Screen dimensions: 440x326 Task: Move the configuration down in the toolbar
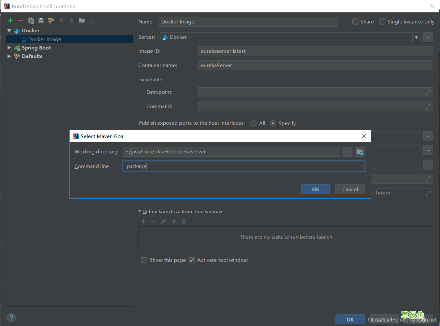click(x=72, y=21)
